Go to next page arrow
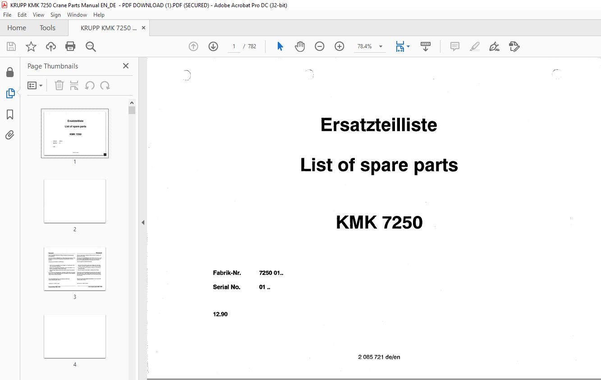This screenshot has height=380, width=601. coord(213,46)
